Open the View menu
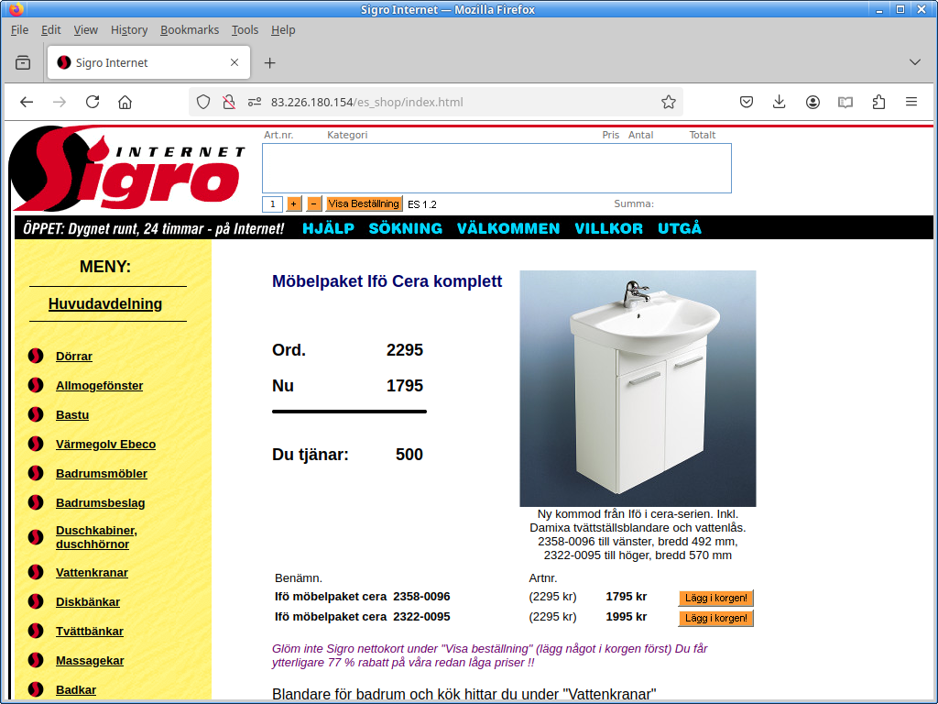 coord(85,30)
